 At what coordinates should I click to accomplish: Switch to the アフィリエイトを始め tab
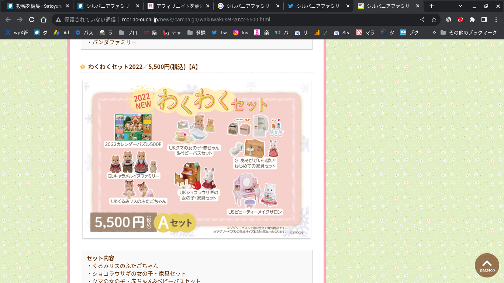click(x=179, y=6)
